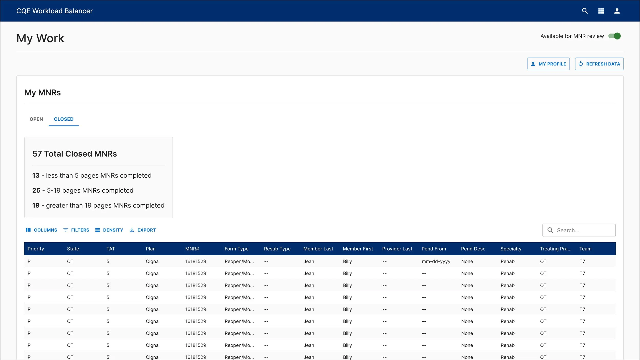The height and width of the screenshot is (360, 640).
Task: Click the MNR# column header
Action: tap(192, 249)
